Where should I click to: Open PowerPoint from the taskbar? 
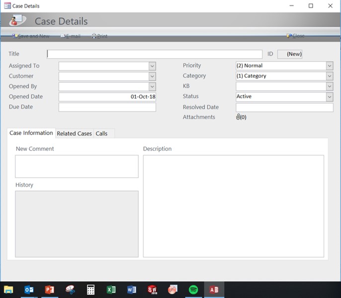[x=50, y=290]
